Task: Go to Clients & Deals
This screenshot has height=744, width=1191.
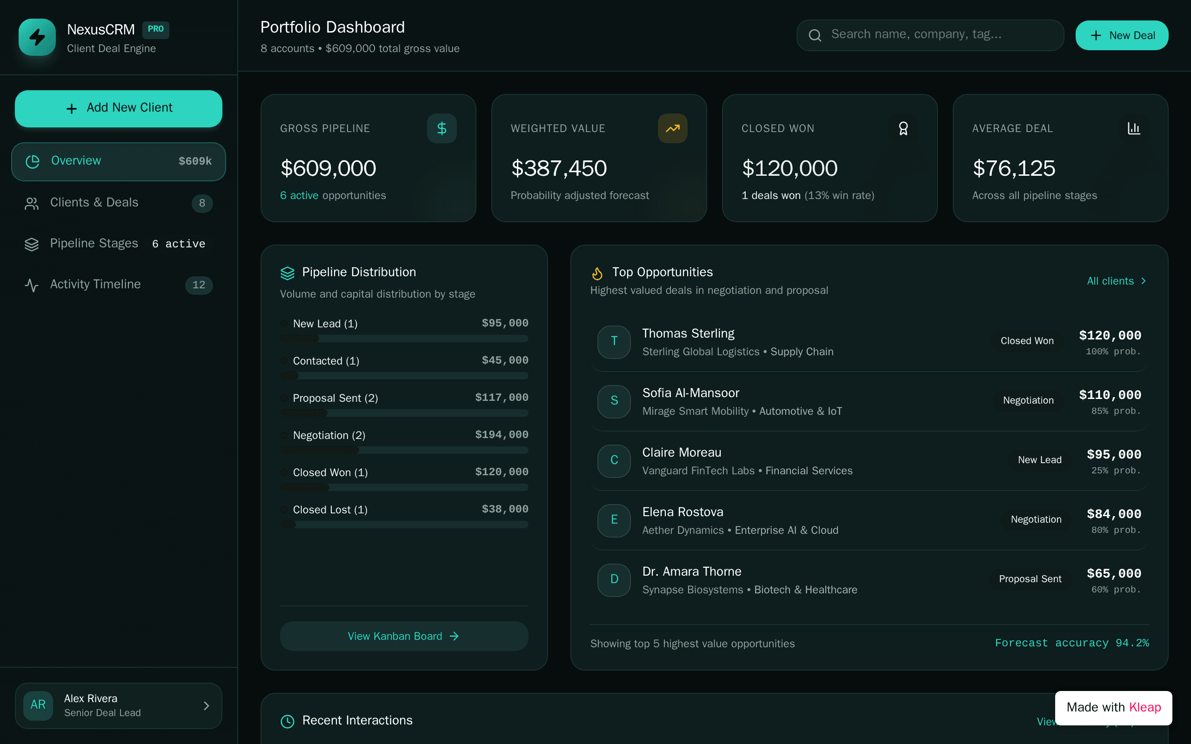Action: 119,203
